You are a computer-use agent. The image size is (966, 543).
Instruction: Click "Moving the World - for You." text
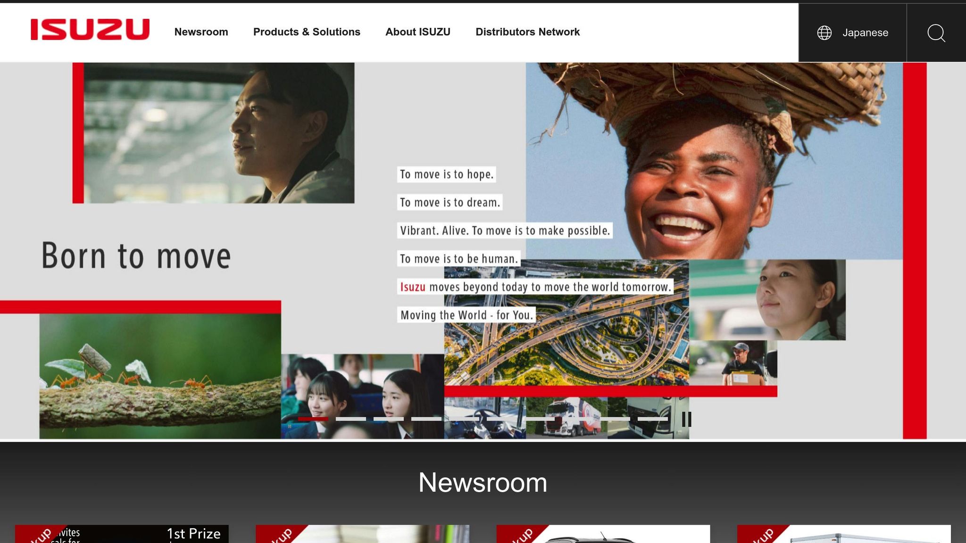tap(466, 315)
